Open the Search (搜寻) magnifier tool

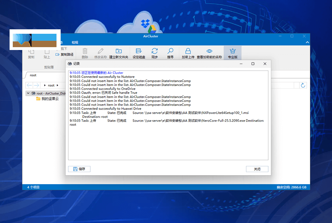(170, 53)
